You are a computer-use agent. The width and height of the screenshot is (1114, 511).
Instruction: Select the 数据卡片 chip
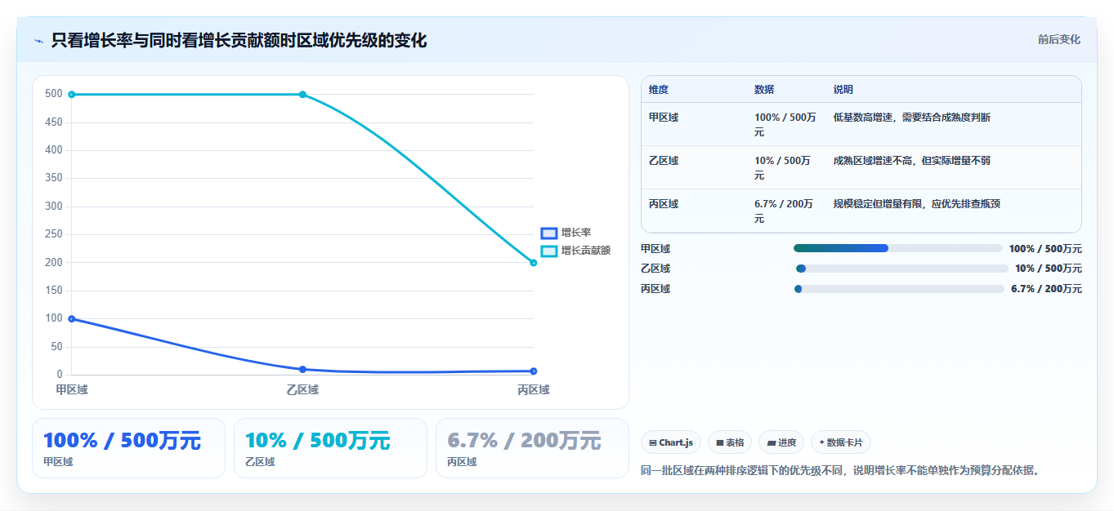coord(840,442)
